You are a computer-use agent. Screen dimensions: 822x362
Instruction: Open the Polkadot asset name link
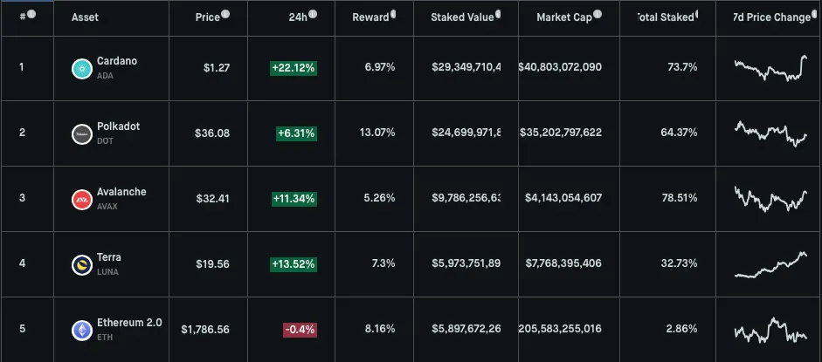click(120, 126)
